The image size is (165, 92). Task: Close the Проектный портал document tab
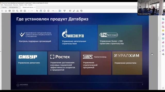(x=35, y=7)
